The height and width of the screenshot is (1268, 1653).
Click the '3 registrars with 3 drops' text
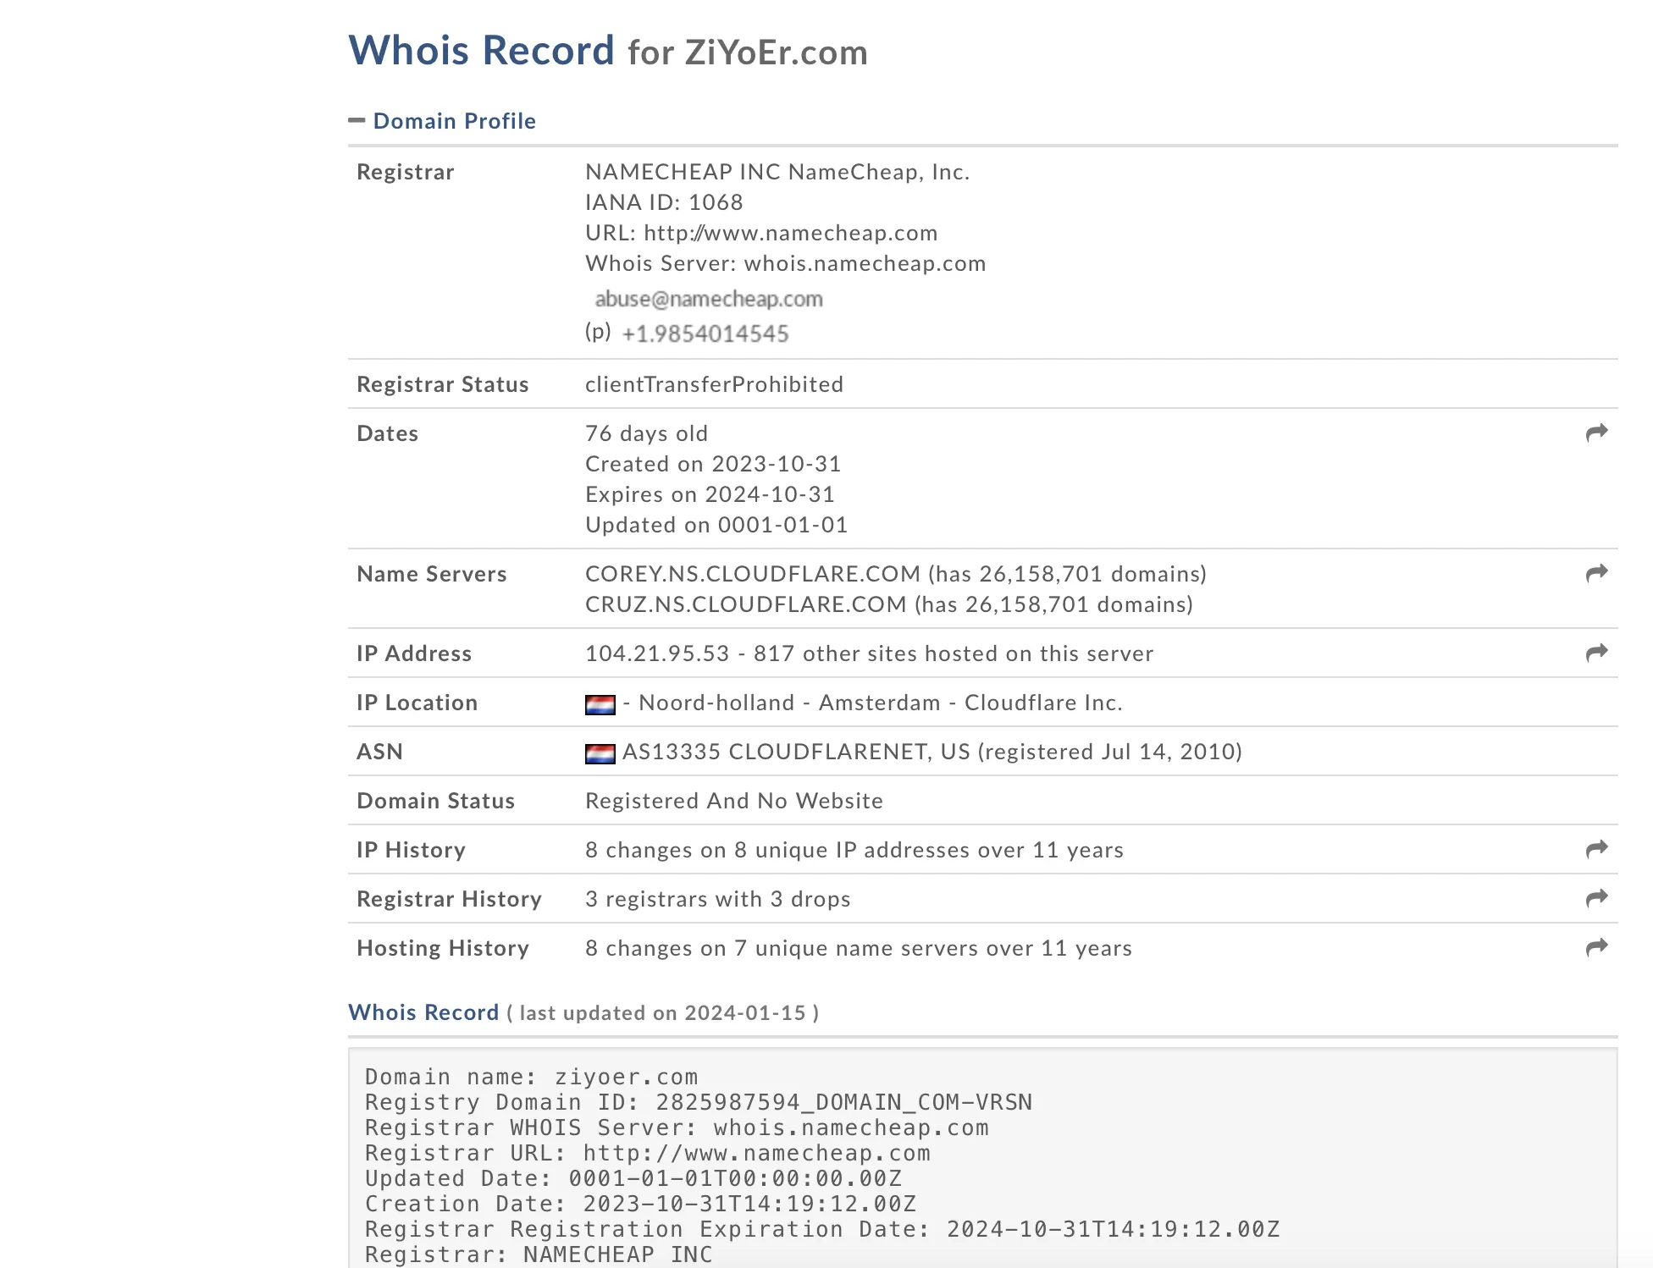718,899
